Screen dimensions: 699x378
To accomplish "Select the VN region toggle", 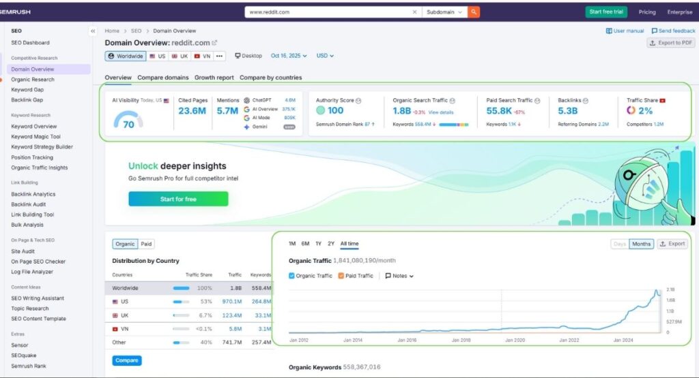I will click(202, 56).
